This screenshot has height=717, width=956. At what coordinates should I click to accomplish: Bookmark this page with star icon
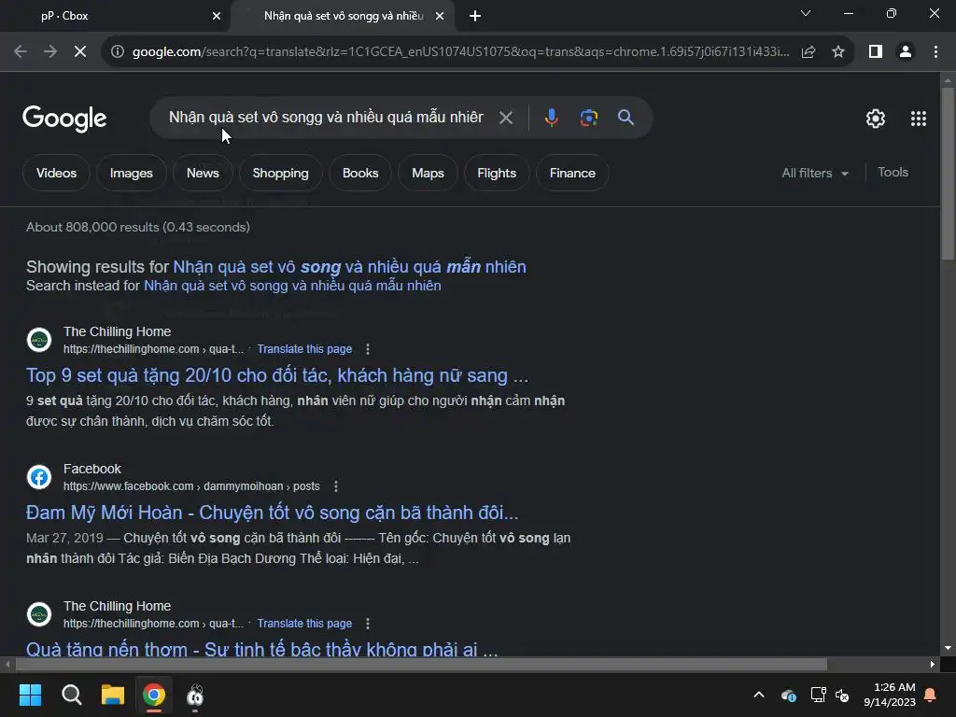point(838,52)
